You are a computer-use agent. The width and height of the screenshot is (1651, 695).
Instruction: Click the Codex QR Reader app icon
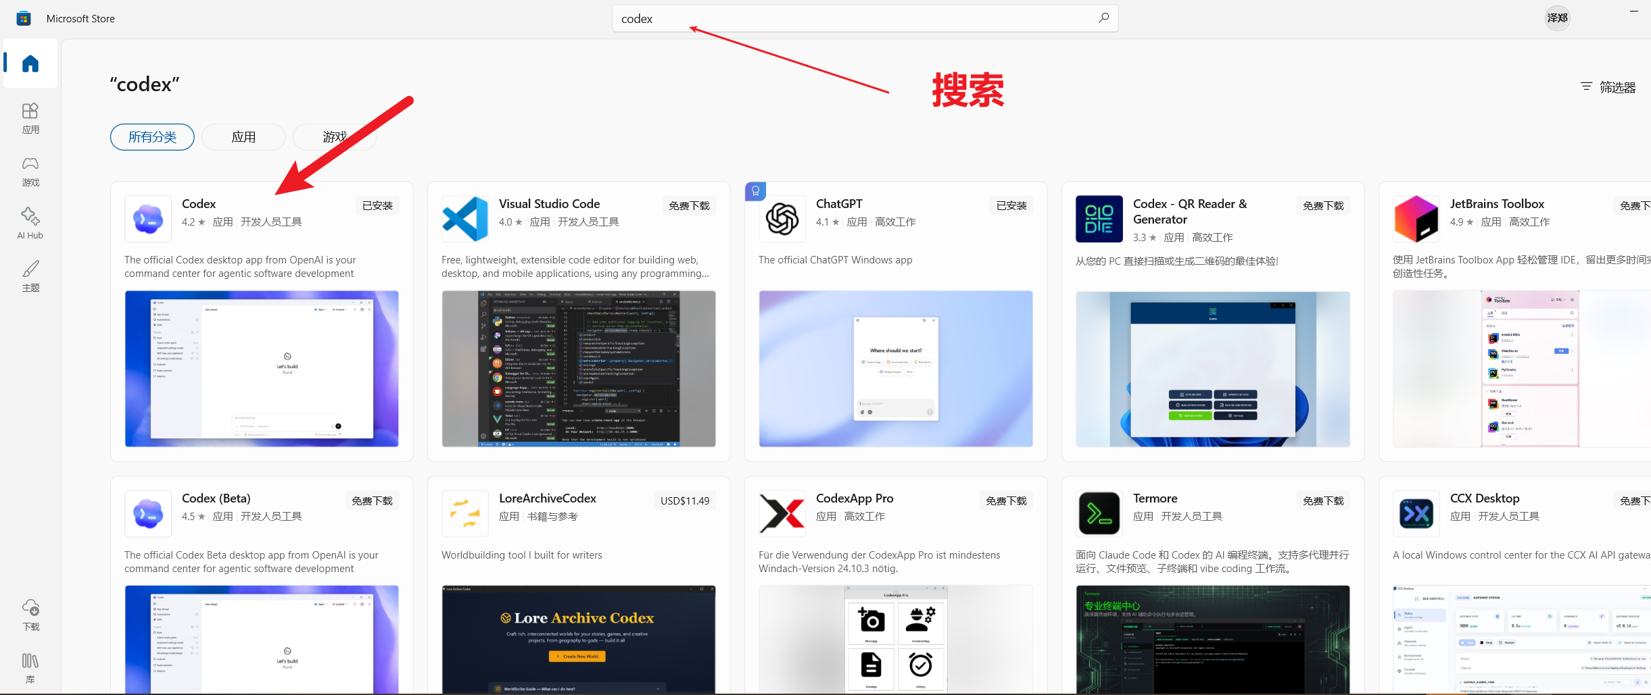coord(1099,219)
